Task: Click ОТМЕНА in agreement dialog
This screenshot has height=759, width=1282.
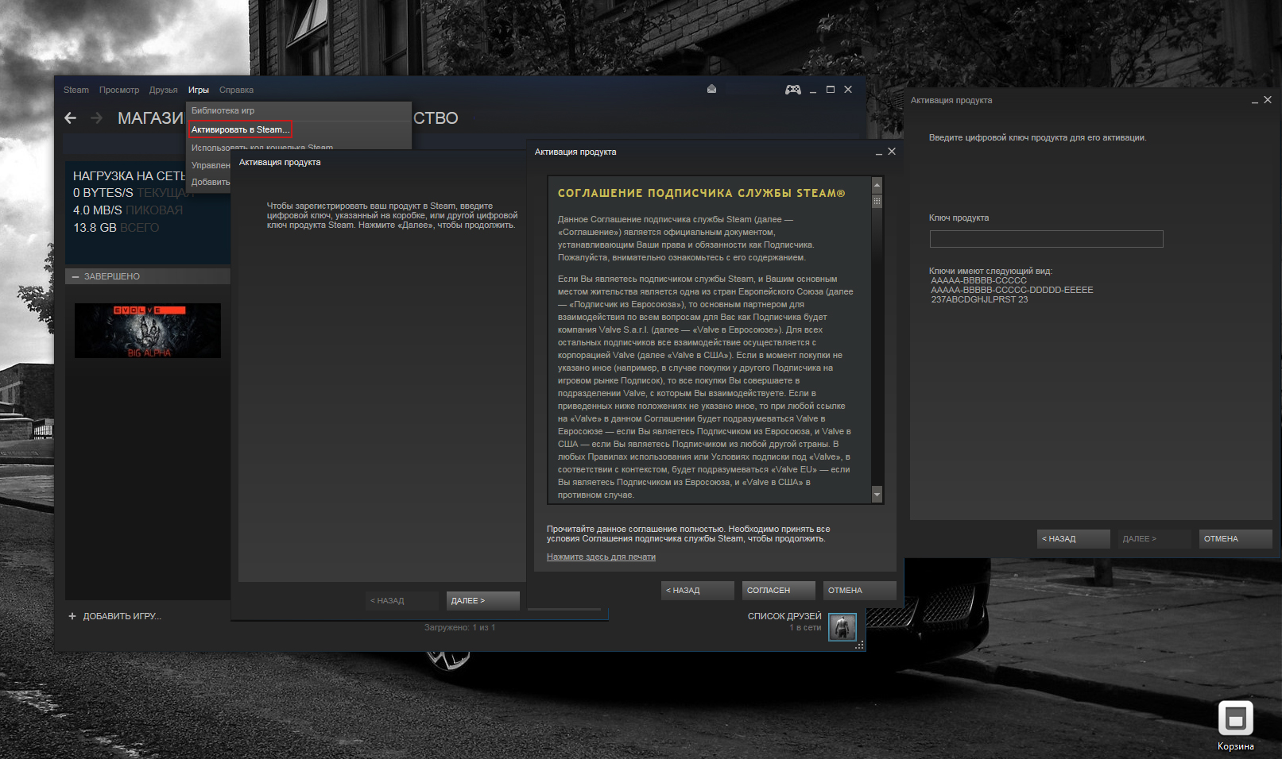Action: pos(859,590)
